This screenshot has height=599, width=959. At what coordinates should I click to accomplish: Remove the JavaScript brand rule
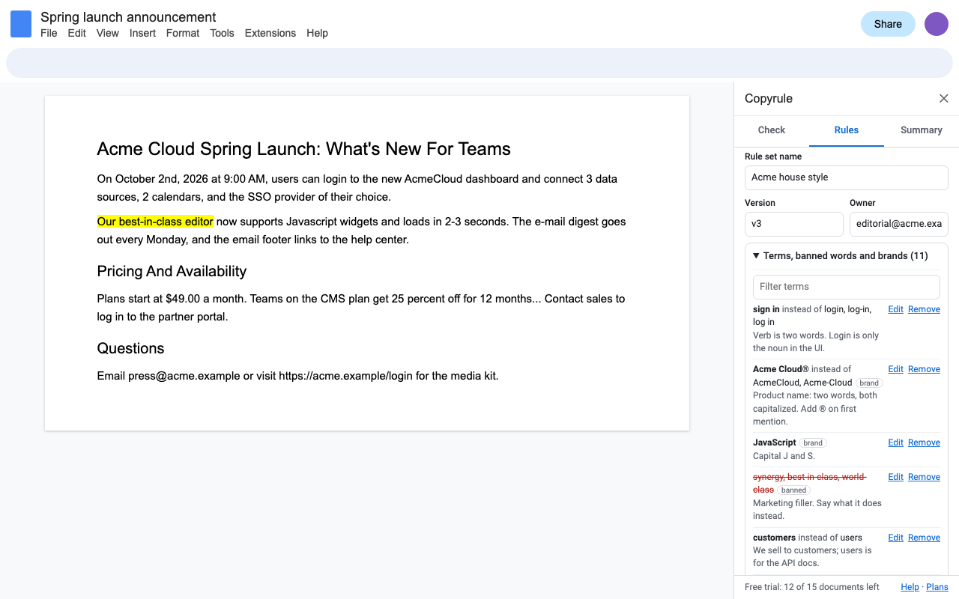[x=924, y=443]
